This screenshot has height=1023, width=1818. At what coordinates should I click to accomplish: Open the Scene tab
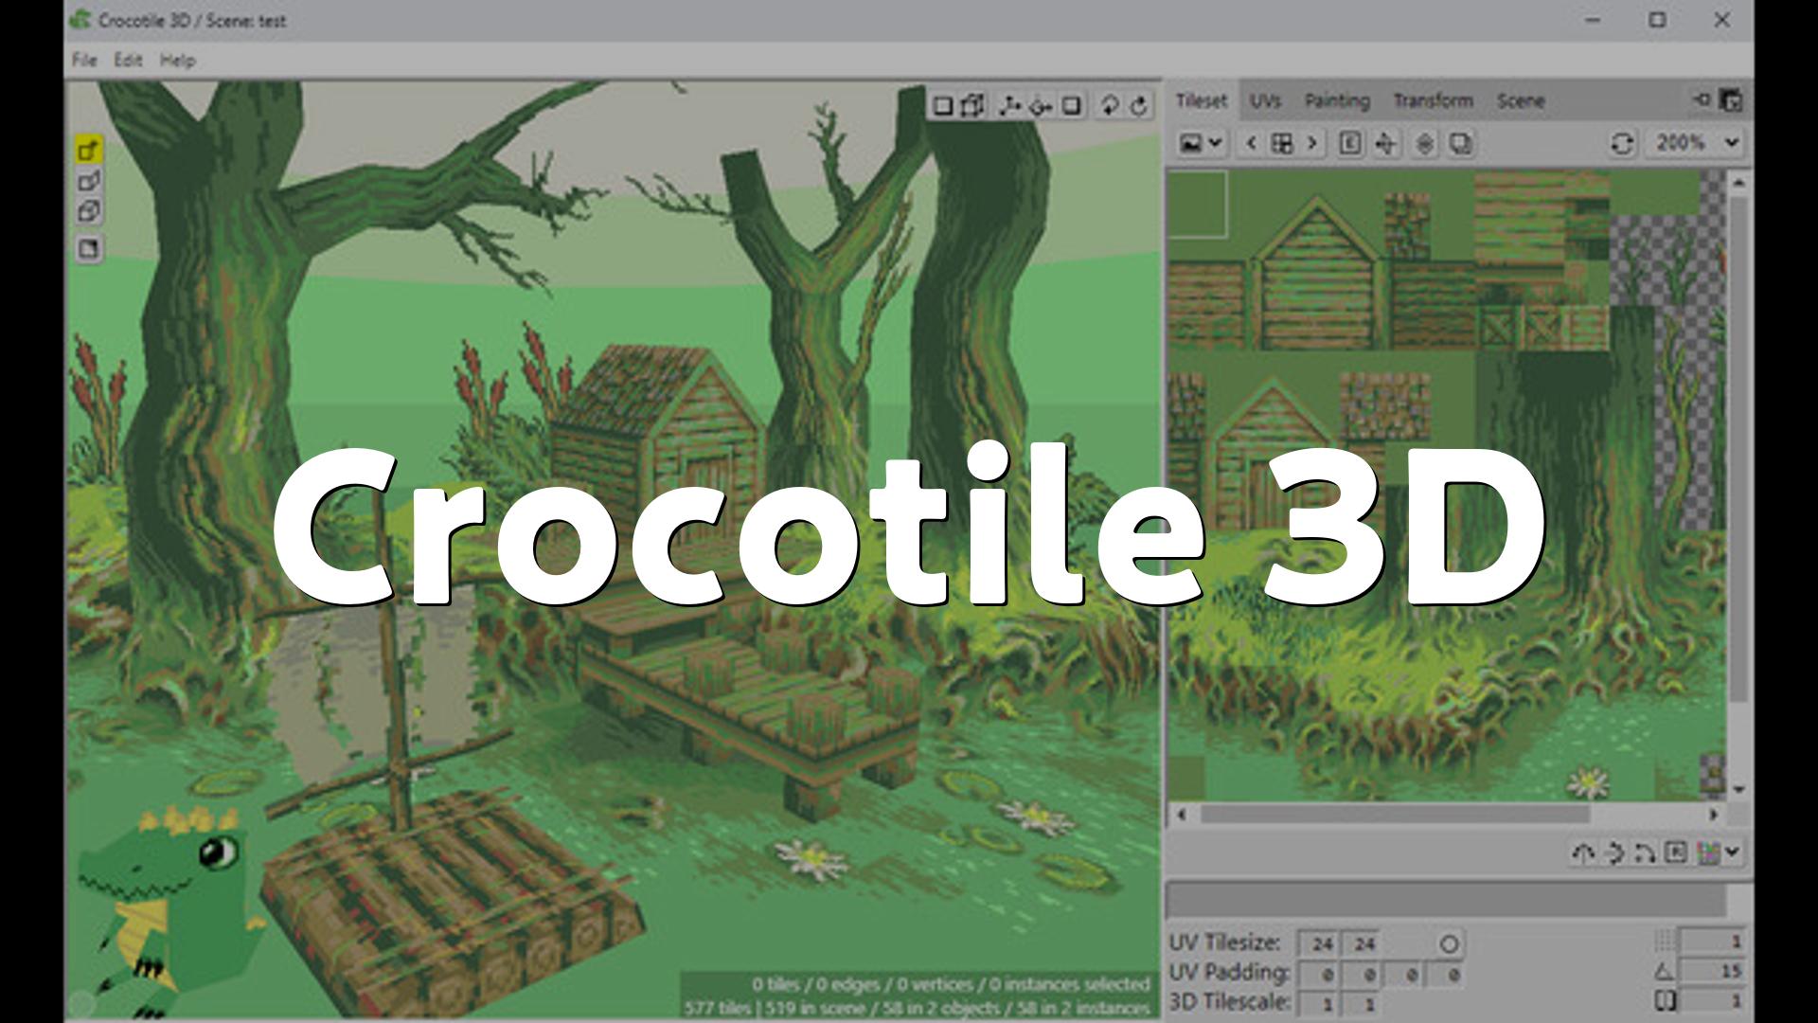pyautogui.click(x=1521, y=100)
